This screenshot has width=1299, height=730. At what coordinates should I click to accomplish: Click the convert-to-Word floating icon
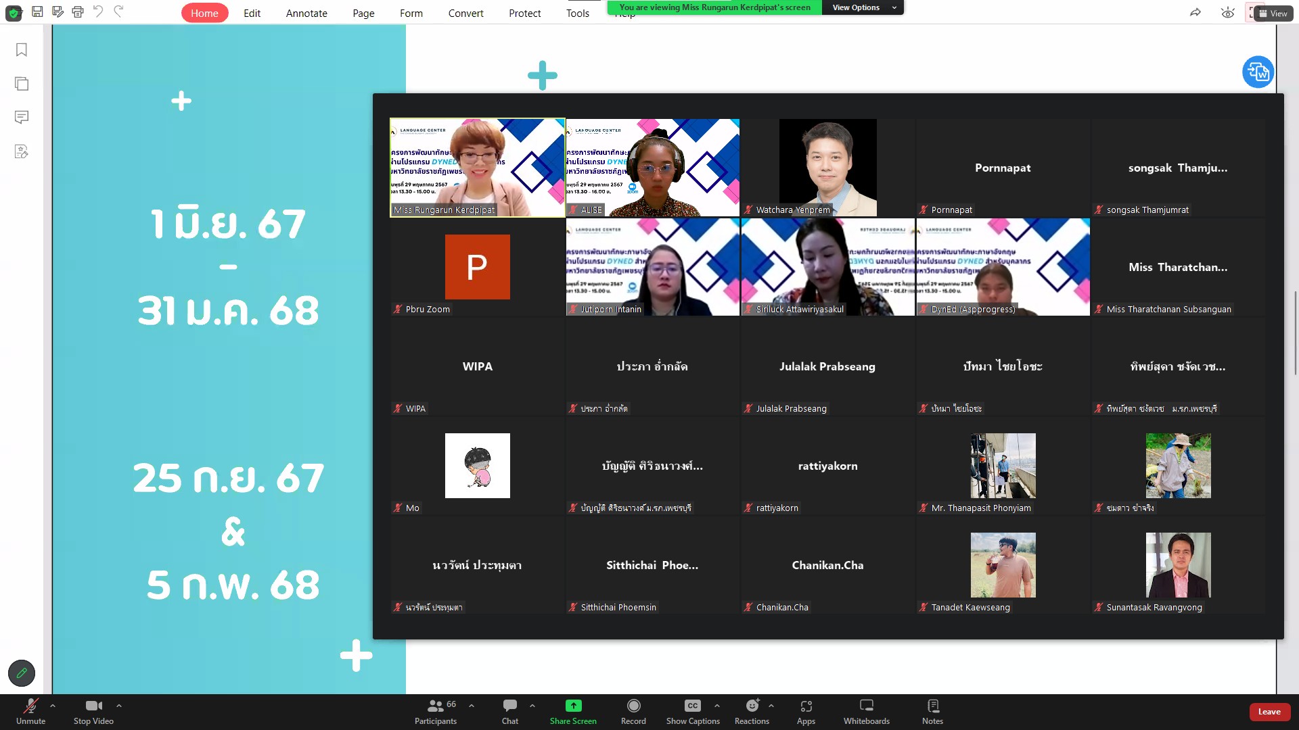tap(1258, 72)
